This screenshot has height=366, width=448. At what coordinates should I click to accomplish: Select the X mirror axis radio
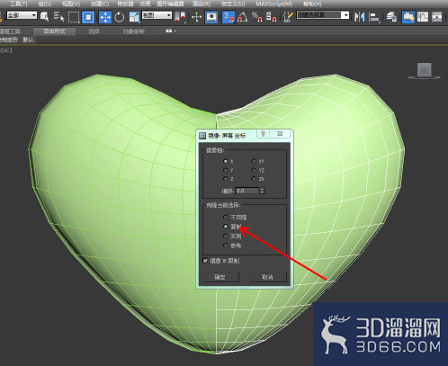click(x=225, y=161)
